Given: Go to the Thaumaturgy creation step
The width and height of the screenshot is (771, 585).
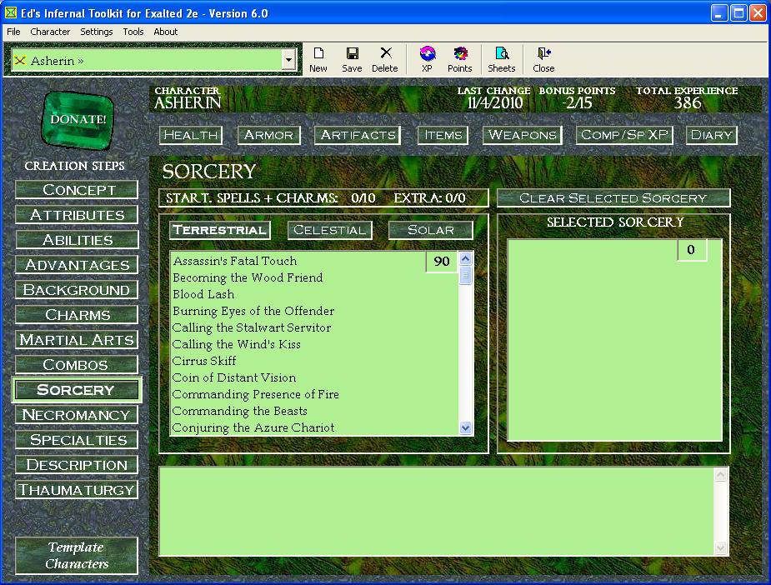Looking at the screenshot, I should click(77, 490).
